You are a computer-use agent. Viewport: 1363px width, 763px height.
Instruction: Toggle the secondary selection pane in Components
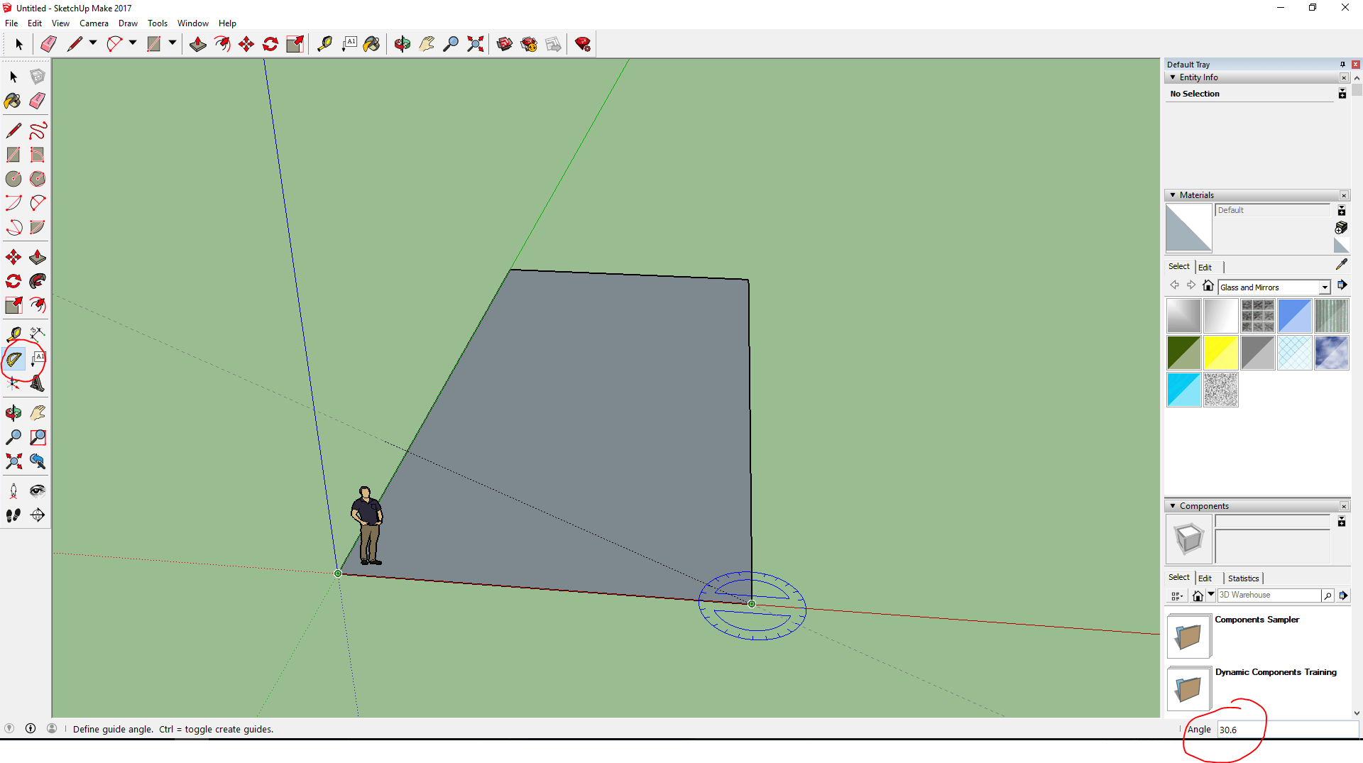tap(1342, 522)
